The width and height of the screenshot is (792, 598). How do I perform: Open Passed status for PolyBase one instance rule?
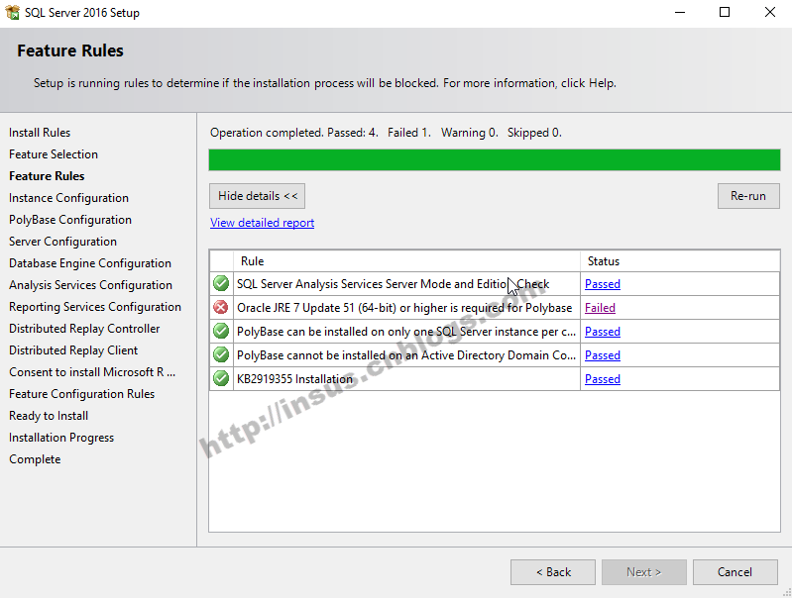tap(602, 332)
